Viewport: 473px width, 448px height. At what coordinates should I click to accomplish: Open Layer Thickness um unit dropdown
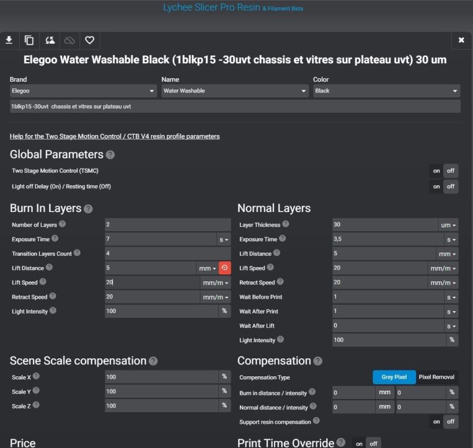pyautogui.click(x=448, y=225)
